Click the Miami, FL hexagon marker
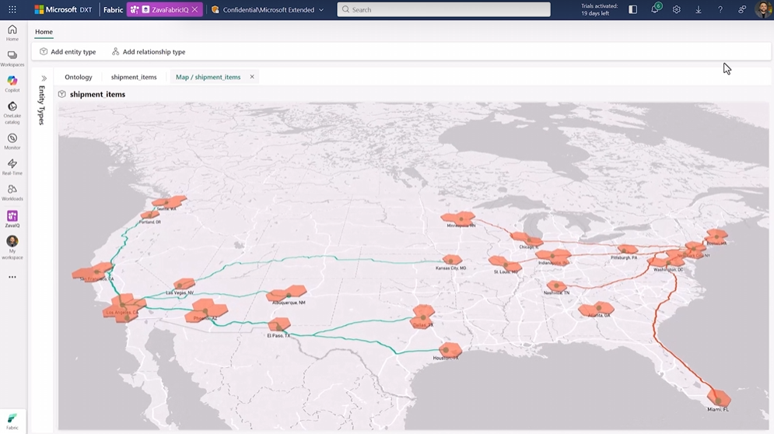 (x=719, y=398)
